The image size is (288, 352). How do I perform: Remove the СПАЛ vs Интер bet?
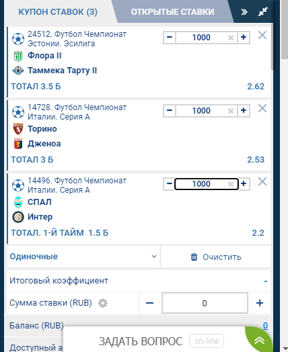[x=262, y=181]
